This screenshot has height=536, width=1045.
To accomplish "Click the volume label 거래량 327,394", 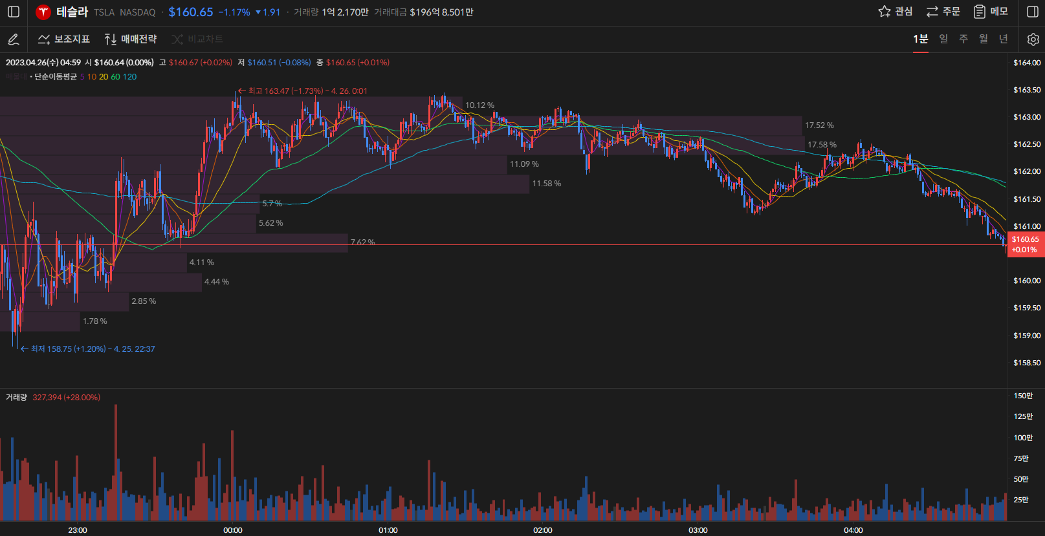I will point(53,398).
